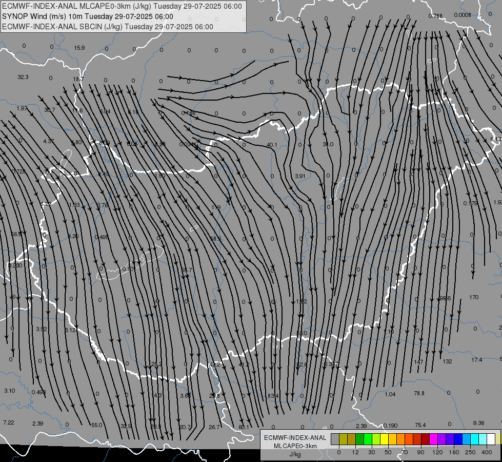Image resolution: width=502 pixels, height=462 pixels.
Task: Click the 49.2 map value
Action: 214,364
